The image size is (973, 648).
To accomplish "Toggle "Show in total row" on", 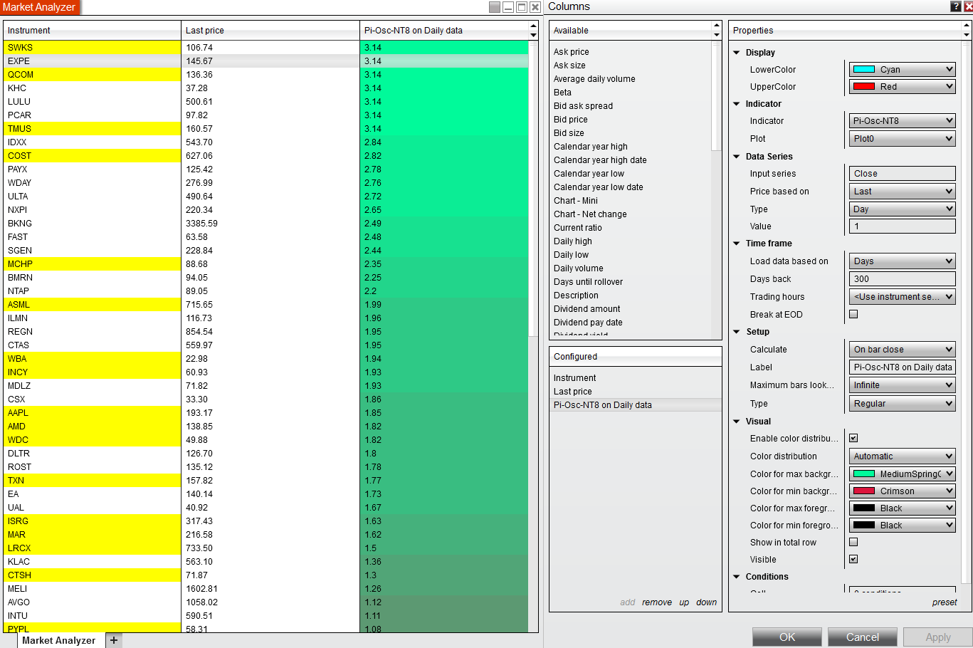I will [853, 542].
